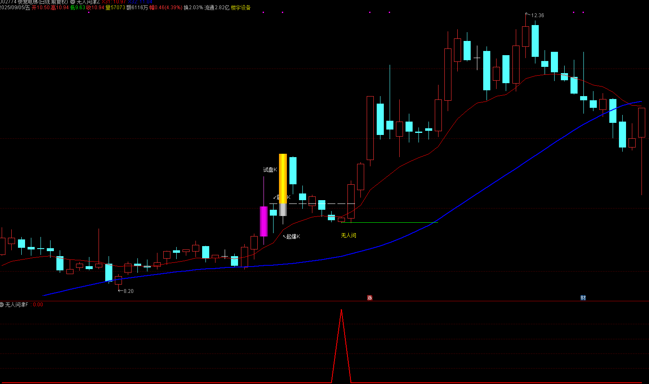Click the float cap 流通2.82亿 value
Viewport: 649px width, 384px height.
coord(217,8)
